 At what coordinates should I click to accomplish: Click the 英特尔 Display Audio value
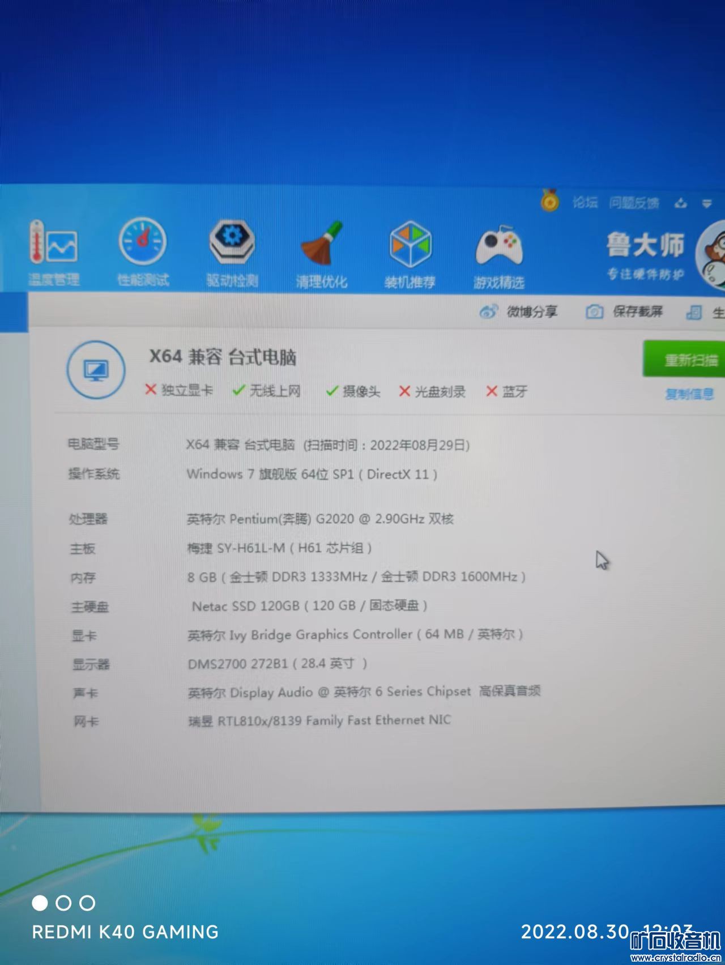364,692
